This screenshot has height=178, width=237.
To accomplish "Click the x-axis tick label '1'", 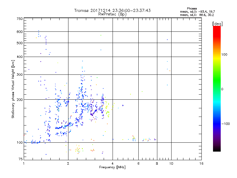I will point(24,163).
